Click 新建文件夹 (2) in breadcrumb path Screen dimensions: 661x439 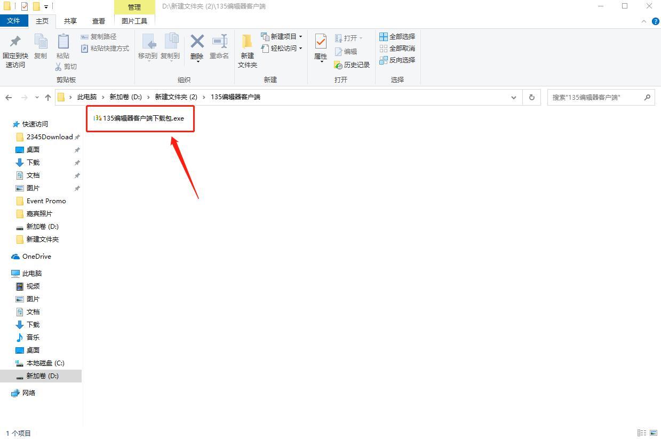pos(176,97)
